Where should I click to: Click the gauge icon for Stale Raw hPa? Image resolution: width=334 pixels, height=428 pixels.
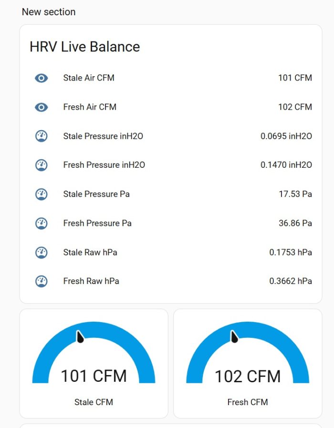point(41,253)
